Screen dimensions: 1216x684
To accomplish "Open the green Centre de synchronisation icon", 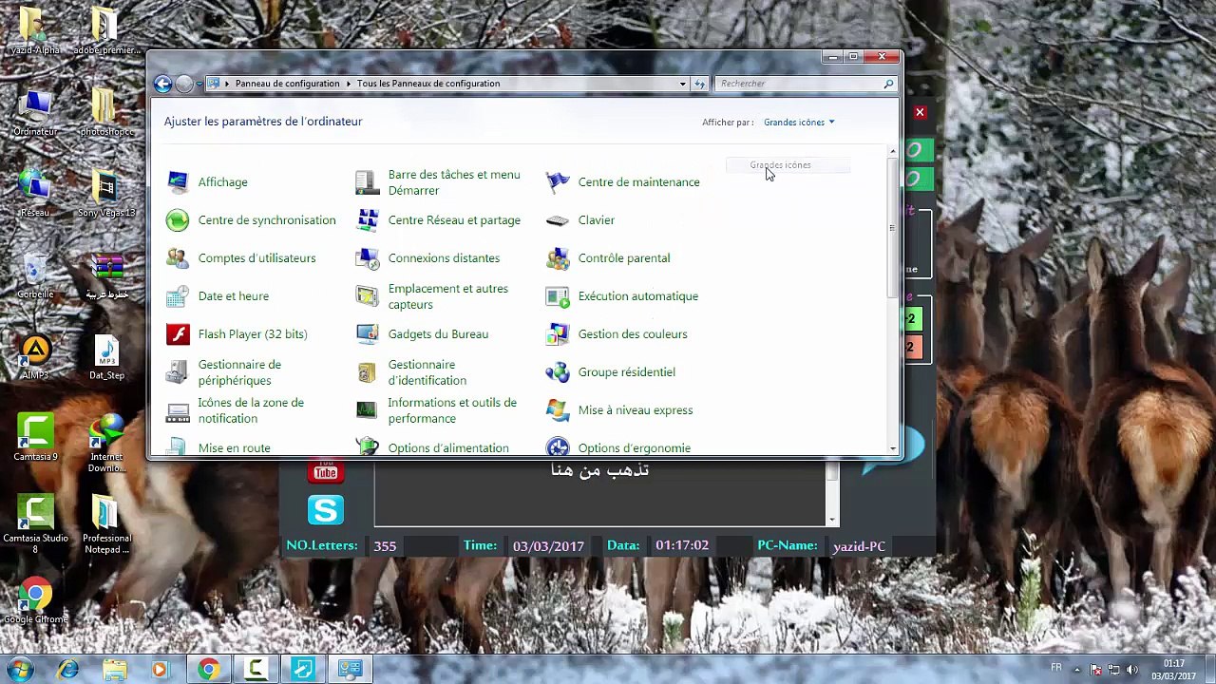I will 178,220.
